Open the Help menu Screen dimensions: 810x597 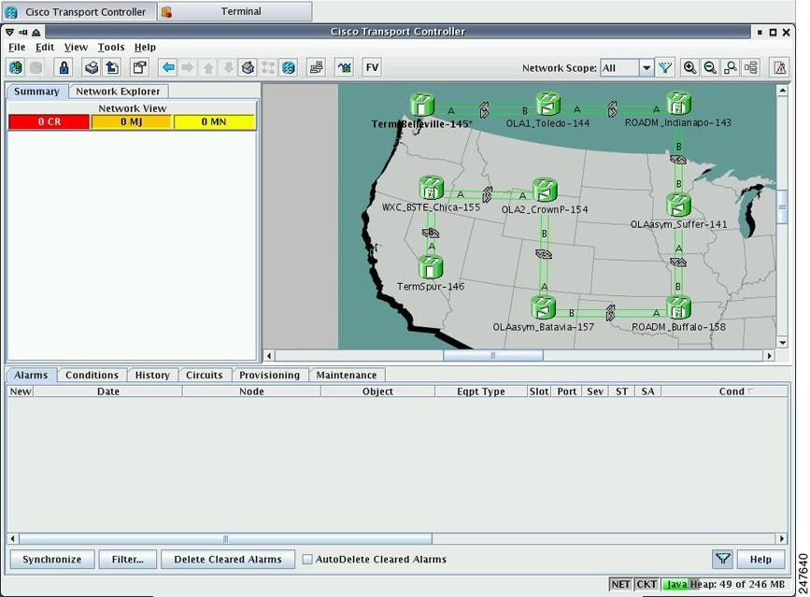[x=145, y=48]
